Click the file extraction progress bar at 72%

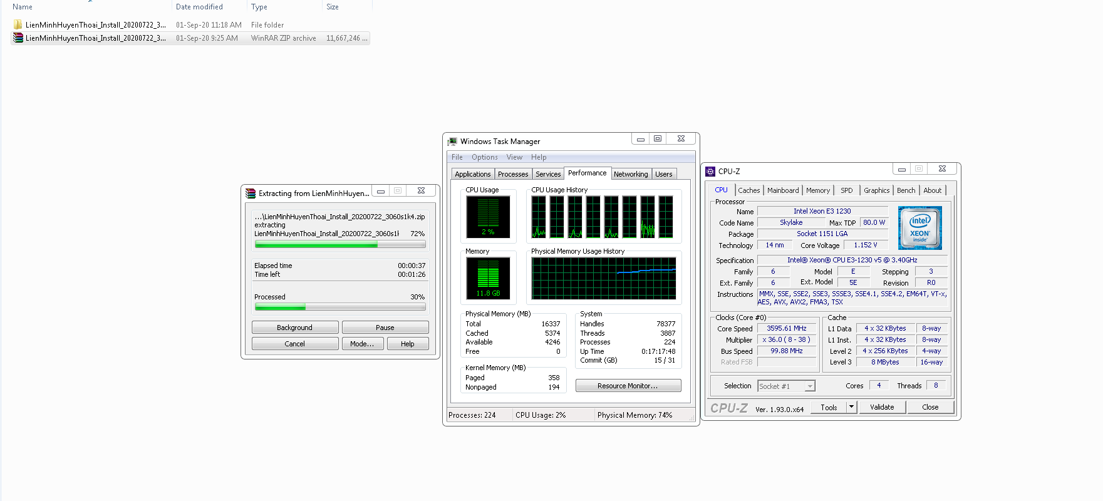[340, 245]
